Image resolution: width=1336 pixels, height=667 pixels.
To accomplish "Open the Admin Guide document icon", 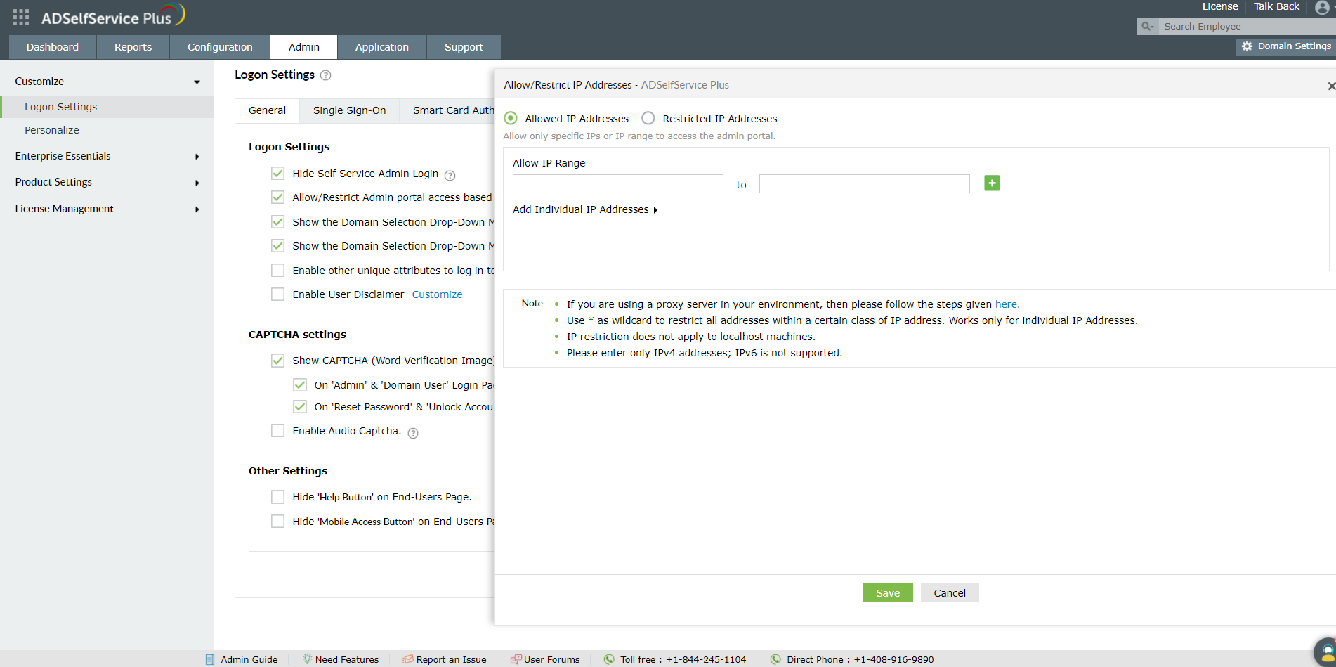I will 210,659.
